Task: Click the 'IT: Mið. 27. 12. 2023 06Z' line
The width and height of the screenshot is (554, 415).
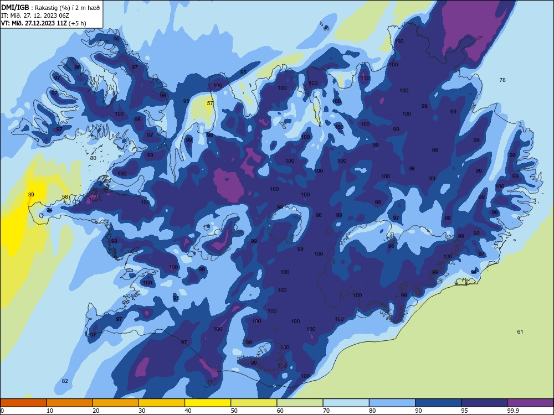Action: tap(35, 15)
